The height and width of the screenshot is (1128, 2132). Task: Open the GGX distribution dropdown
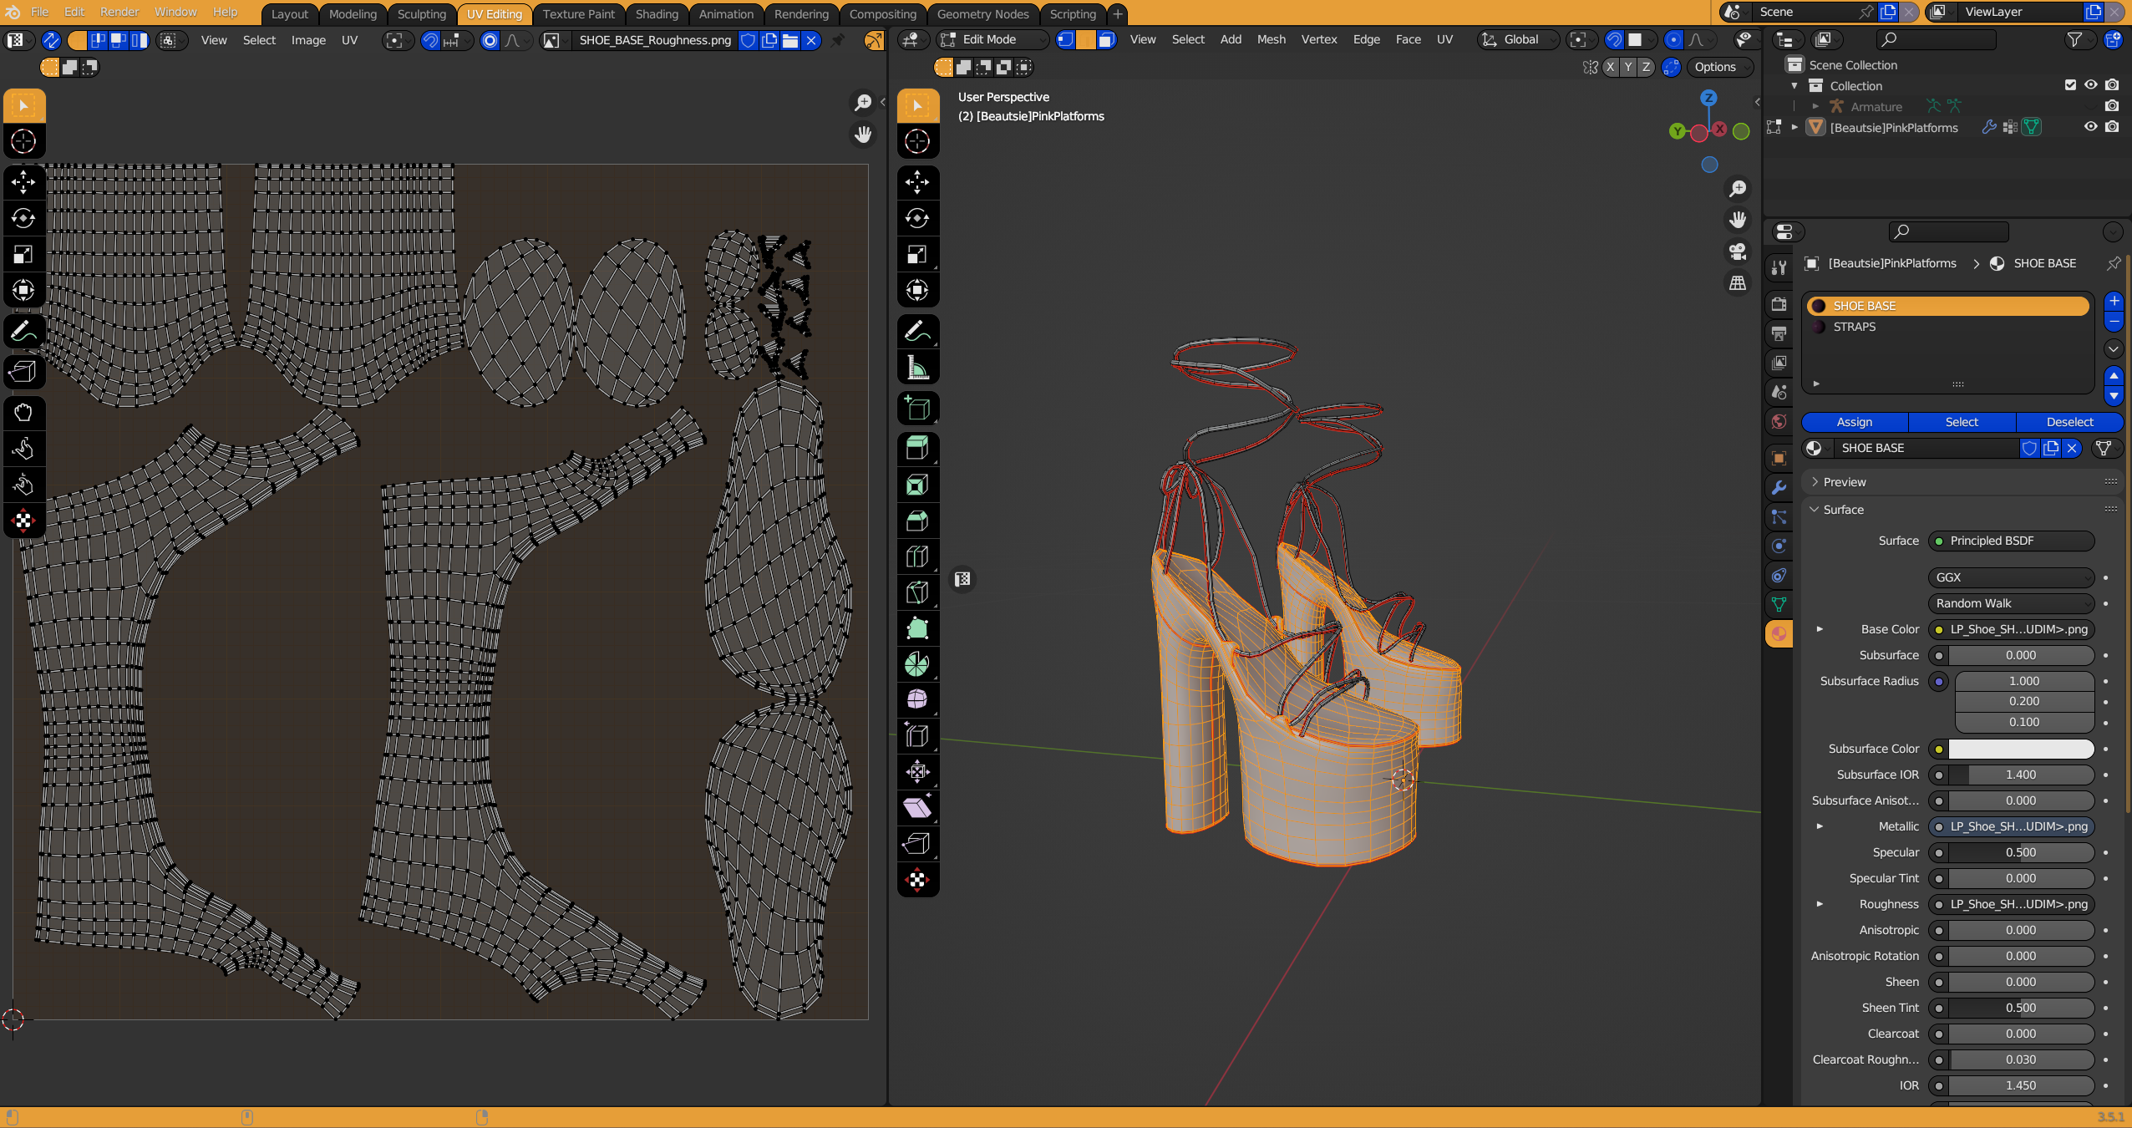2011,577
